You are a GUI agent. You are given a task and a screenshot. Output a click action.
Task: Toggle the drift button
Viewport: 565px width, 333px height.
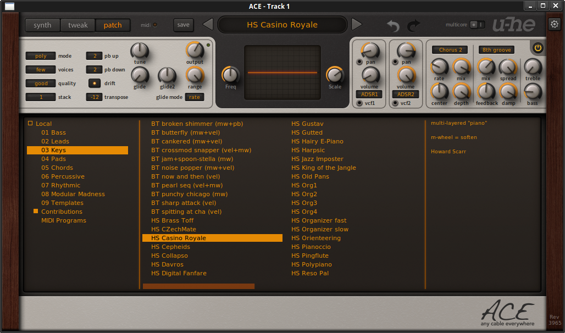tap(95, 84)
